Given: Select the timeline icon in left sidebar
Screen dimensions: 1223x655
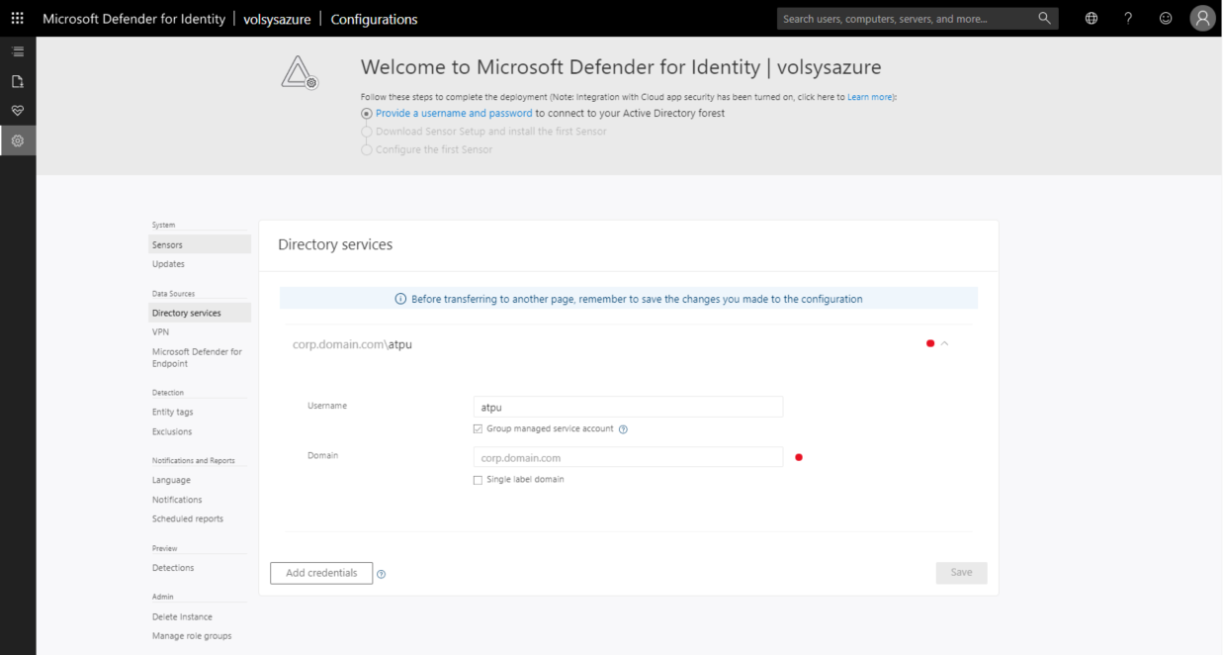Looking at the screenshot, I should pyautogui.click(x=18, y=50).
